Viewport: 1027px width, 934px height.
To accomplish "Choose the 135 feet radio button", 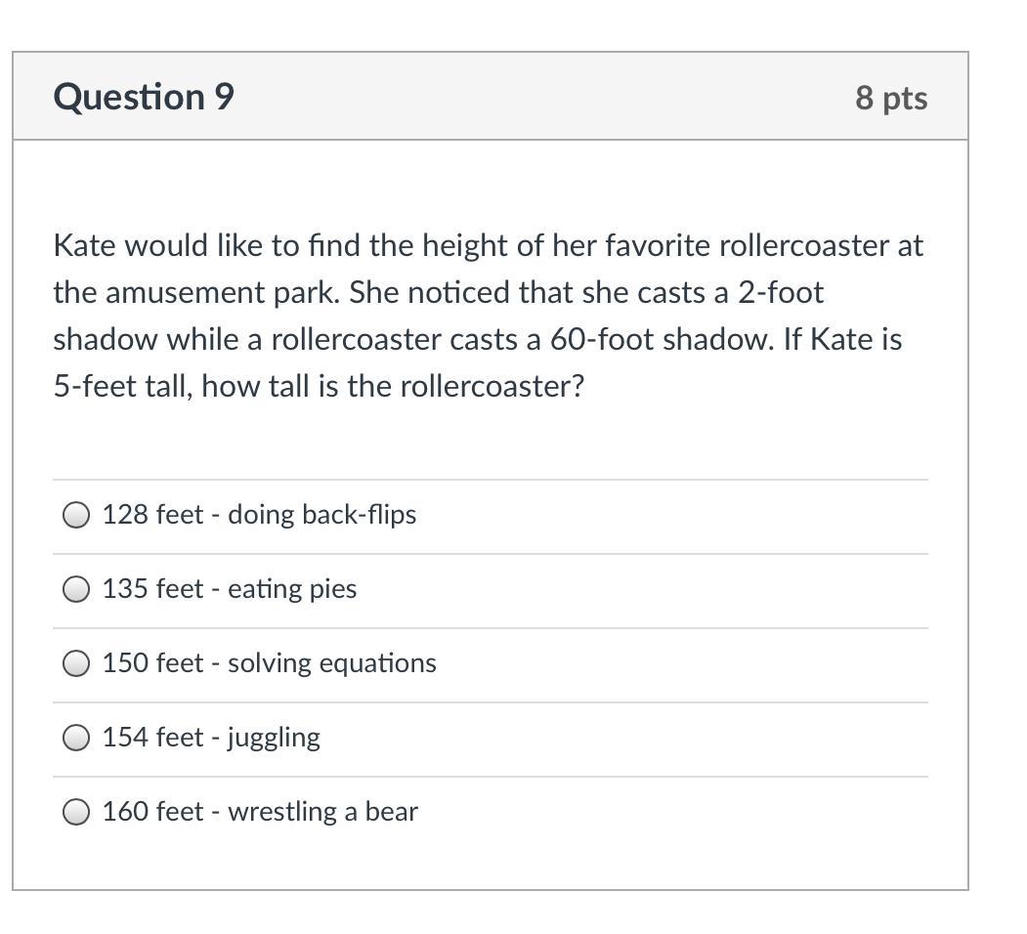I will pyautogui.click(x=76, y=589).
